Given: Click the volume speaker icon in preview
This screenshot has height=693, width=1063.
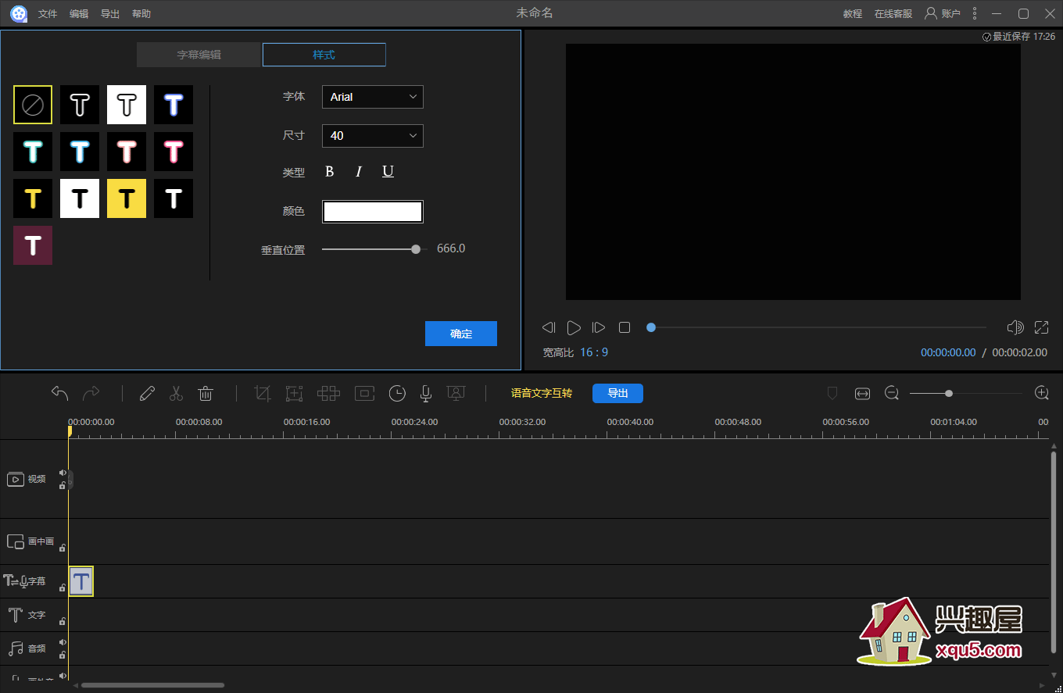Looking at the screenshot, I should point(1015,327).
